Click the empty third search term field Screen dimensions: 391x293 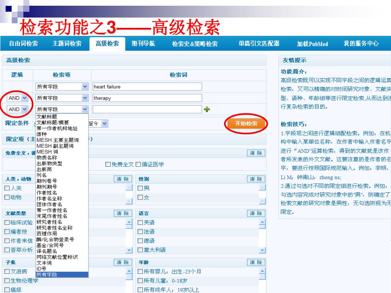point(147,109)
